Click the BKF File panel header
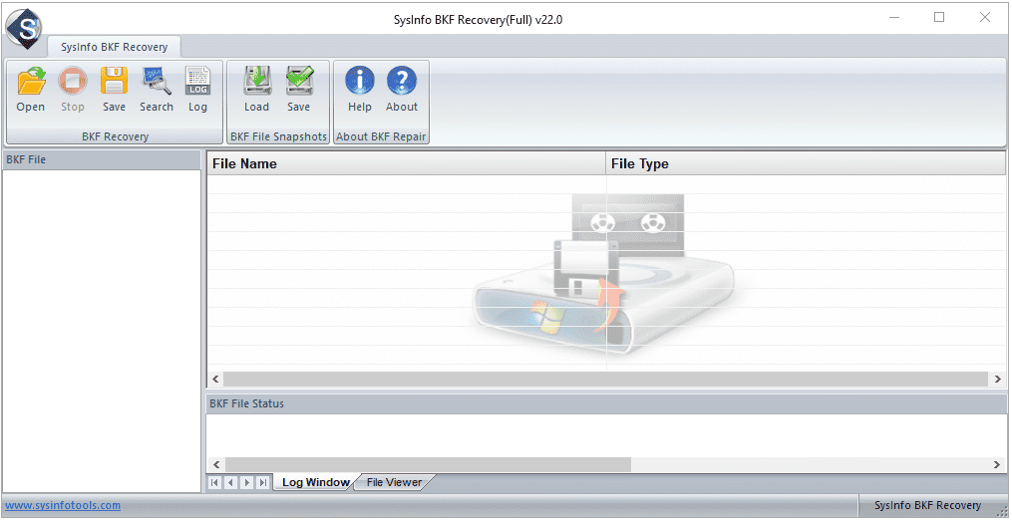Image resolution: width=1012 pixels, height=520 pixels. (x=102, y=159)
